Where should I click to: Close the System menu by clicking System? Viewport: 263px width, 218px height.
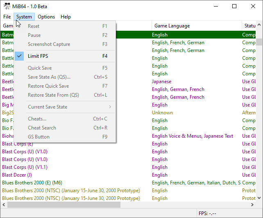[24, 17]
